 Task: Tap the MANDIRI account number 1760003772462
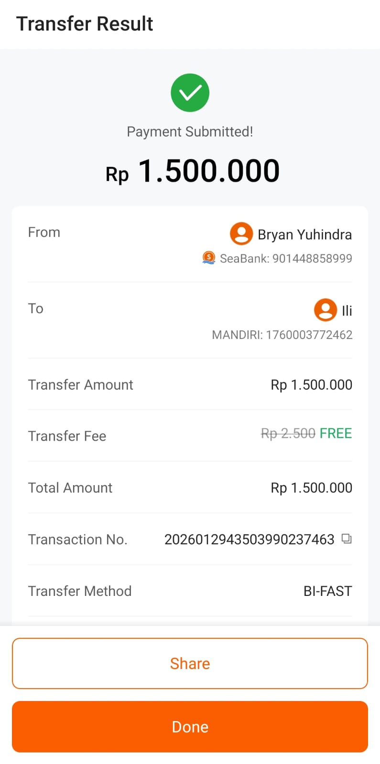309,335
